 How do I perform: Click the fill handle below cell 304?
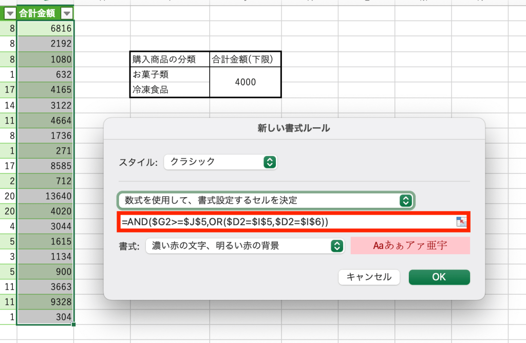74,325
